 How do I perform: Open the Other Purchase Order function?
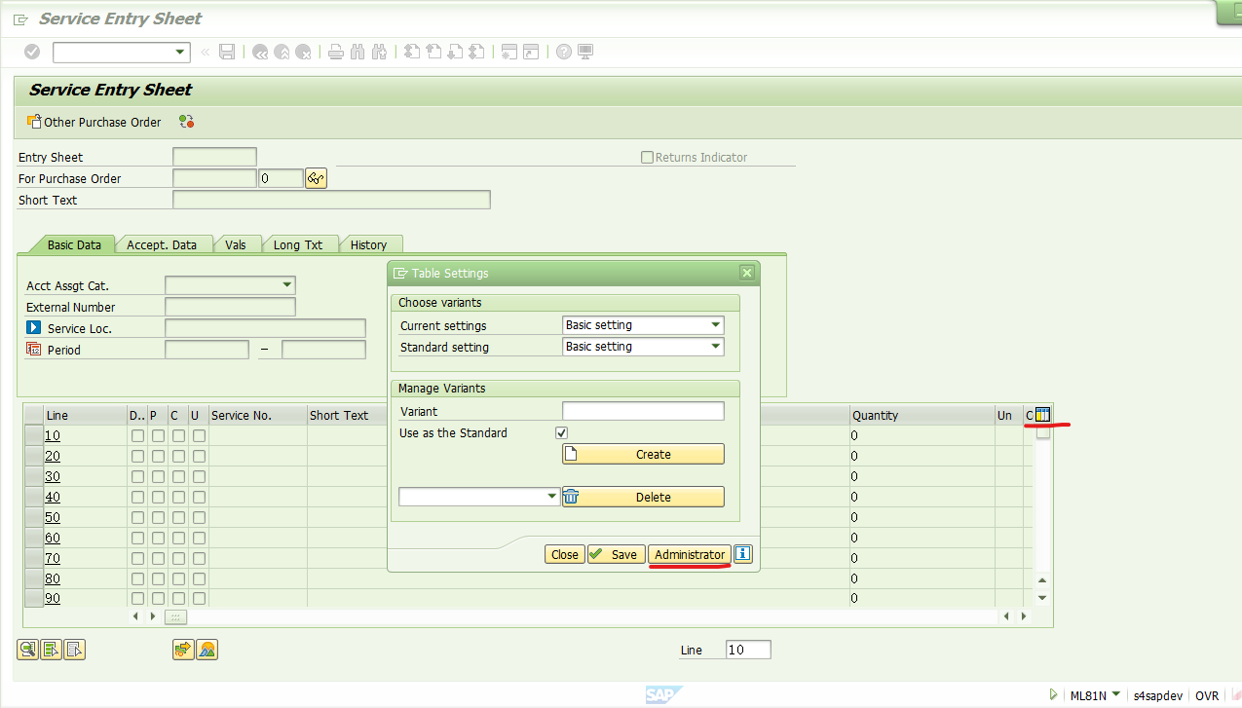point(94,122)
